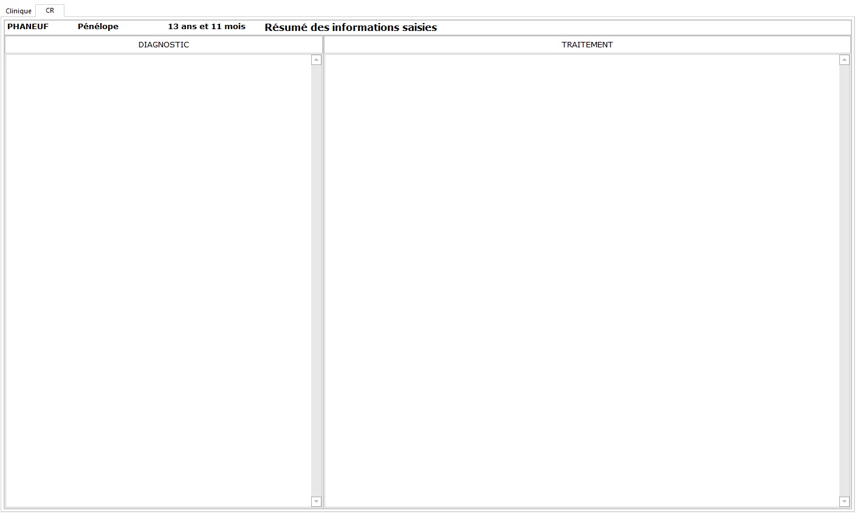Click the patient information header row
The image size is (863, 516).
pos(425,27)
